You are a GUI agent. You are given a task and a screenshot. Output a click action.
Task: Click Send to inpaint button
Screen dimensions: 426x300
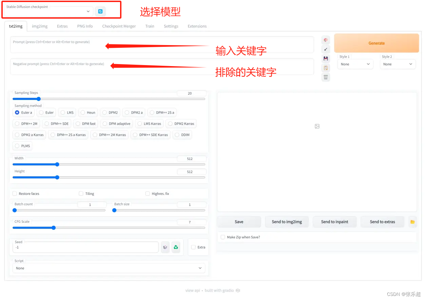335,222
